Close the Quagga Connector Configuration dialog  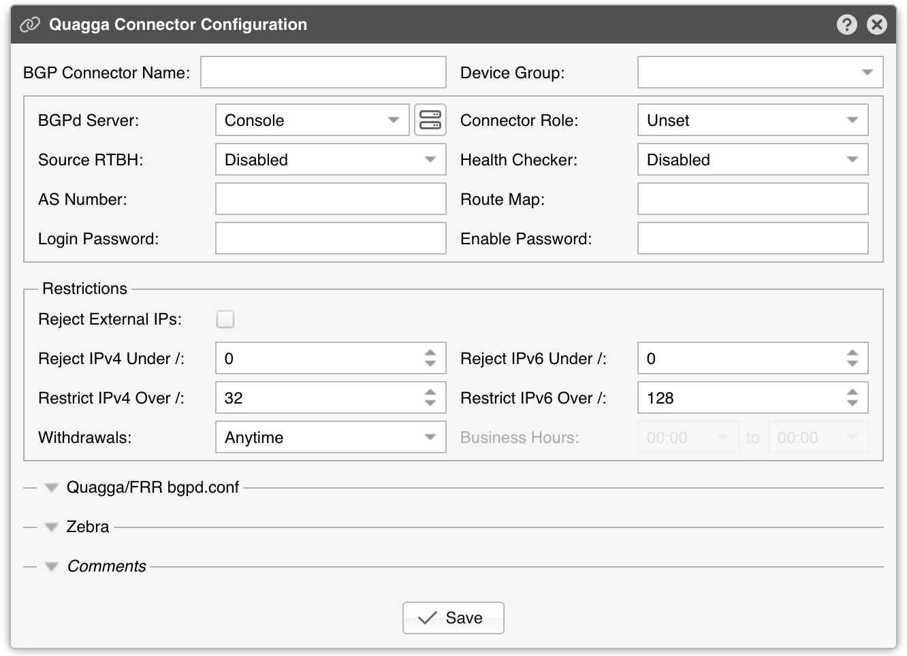point(877,24)
